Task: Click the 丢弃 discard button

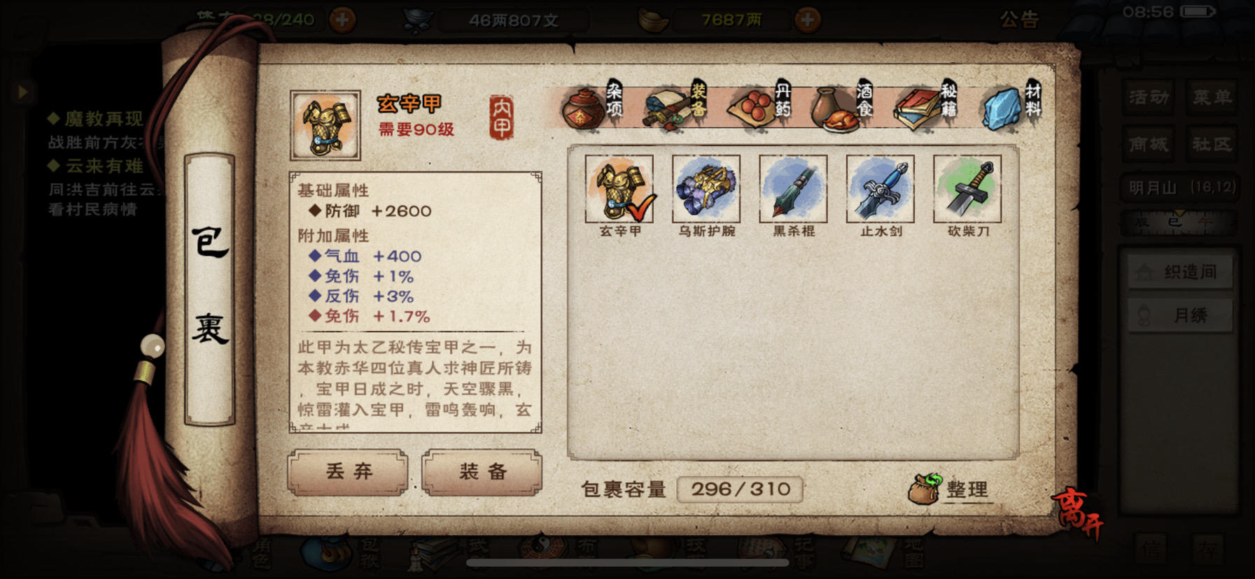Action: (x=348, y=472)
